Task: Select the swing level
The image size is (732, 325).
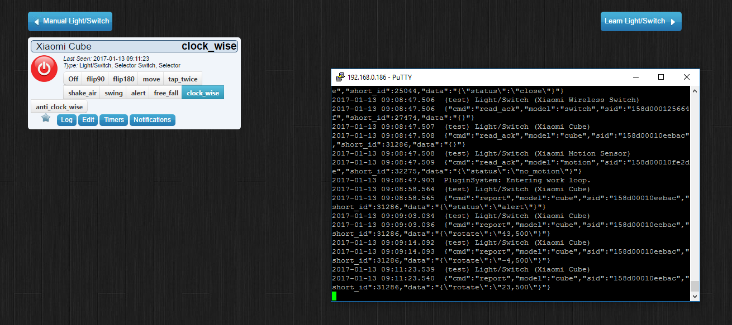Action: pyautogui.click(x=113, y=93)
